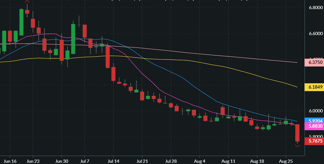The height and width of the screenshot is (164, 324).
Task: Click the red low marker arc below last candle
Action: click(297, 145)
